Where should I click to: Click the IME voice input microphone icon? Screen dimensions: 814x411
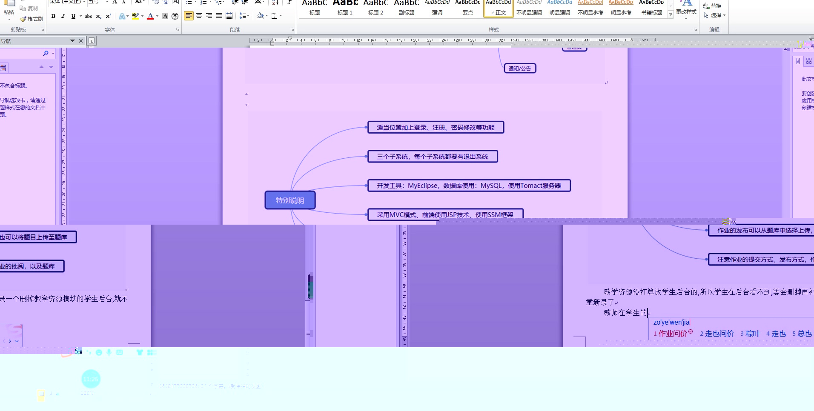(109, 352)
